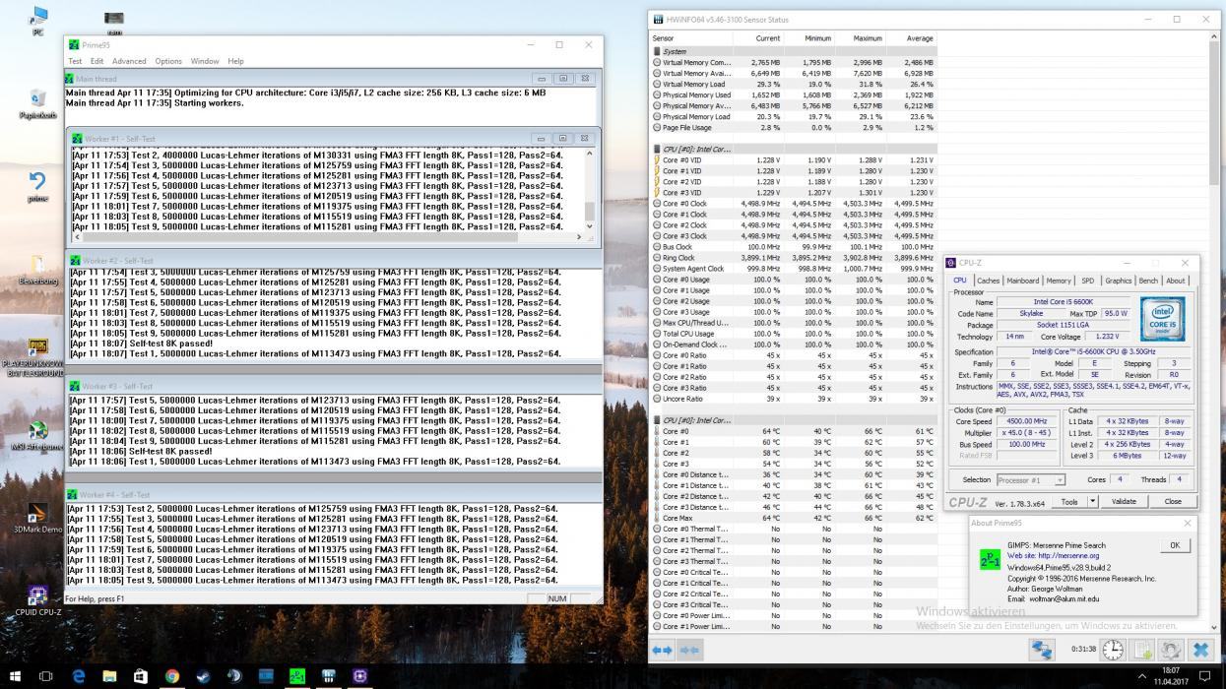Open Task View from the taskbar
The image size is (1226, 689).
coord(46,676)
